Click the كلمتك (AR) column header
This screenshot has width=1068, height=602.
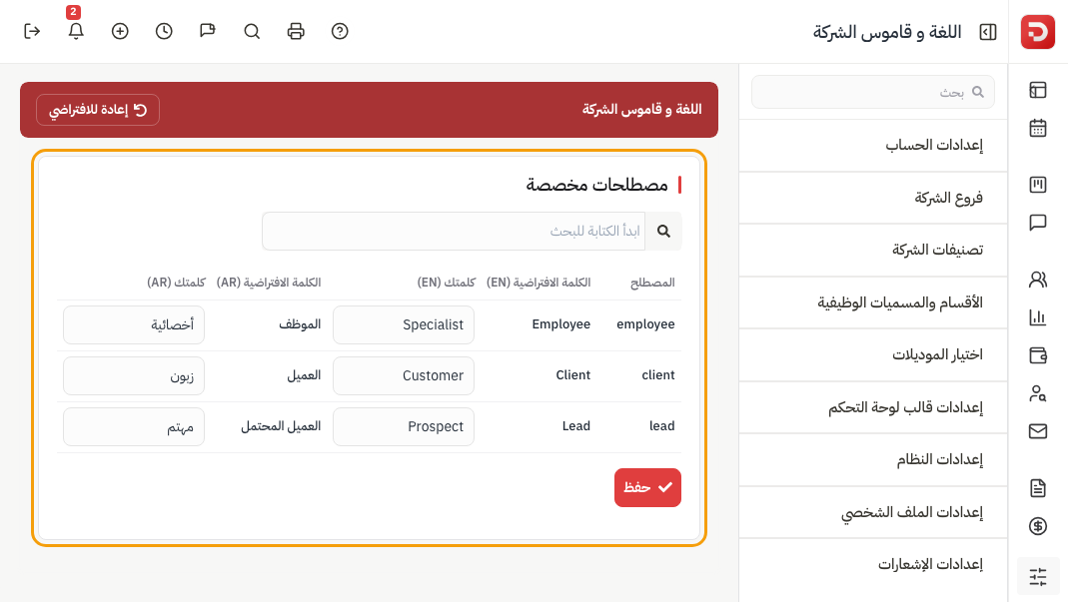(177, 283)
